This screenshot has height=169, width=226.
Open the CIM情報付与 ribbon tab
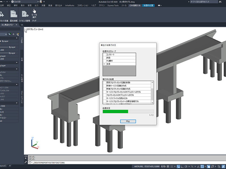coord(135,5)
